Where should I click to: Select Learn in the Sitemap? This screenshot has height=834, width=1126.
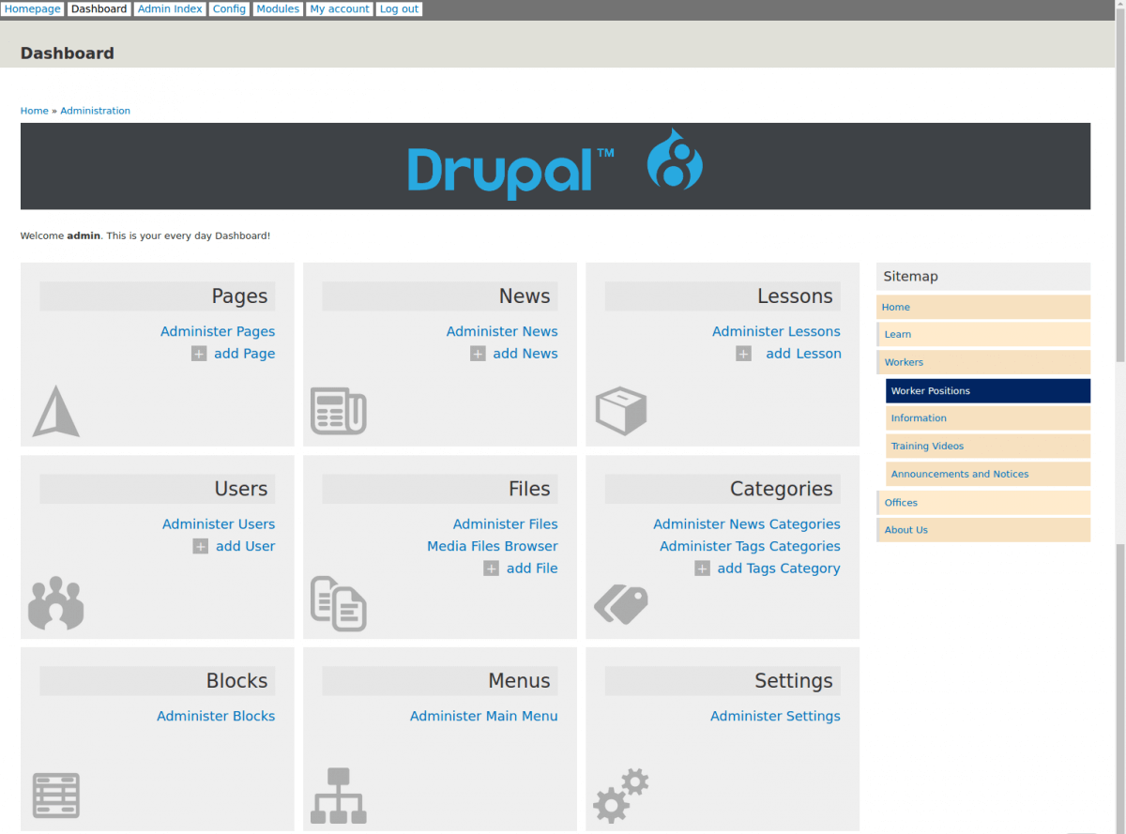coord(983,334)
